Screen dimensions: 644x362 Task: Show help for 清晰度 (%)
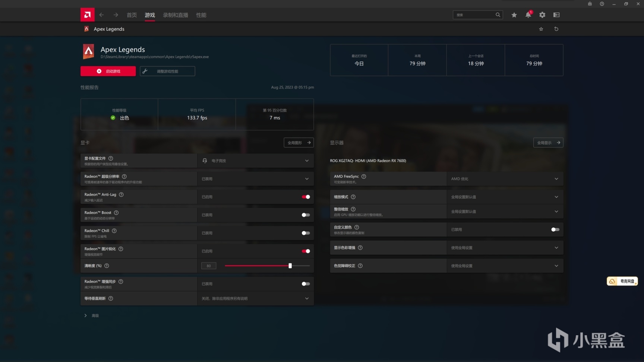coord(107,266)
